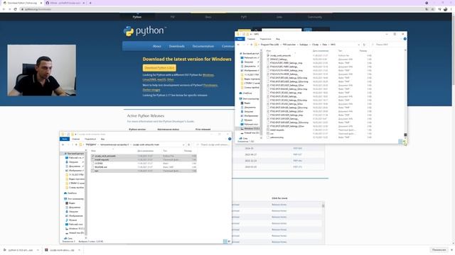Open Вид tab in lower Explorer
This screenshot has height=255, width=455.
coord(102,139)
